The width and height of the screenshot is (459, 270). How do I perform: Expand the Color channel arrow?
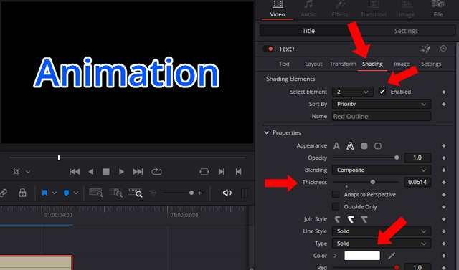click(335, 256)
